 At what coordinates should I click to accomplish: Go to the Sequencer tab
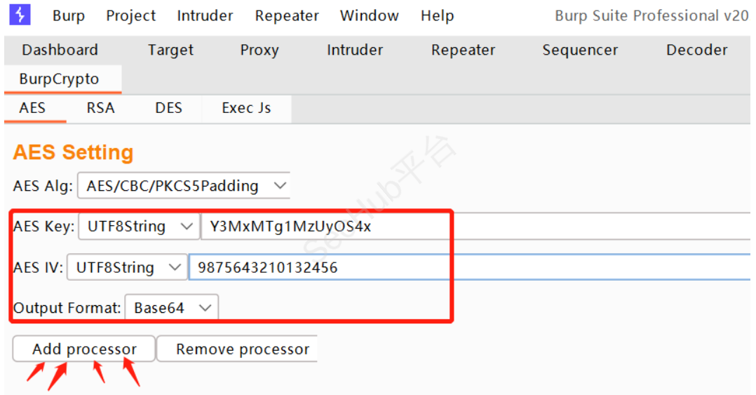point(580,50)
